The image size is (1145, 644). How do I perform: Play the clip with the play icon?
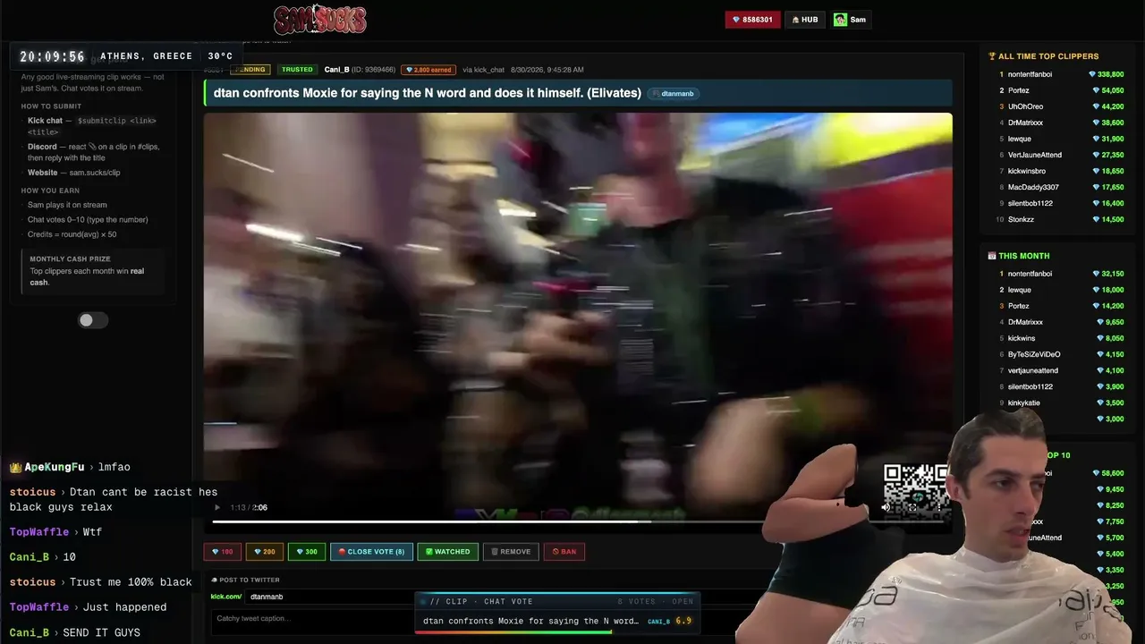pyautogui.click(x=216, y=507)
